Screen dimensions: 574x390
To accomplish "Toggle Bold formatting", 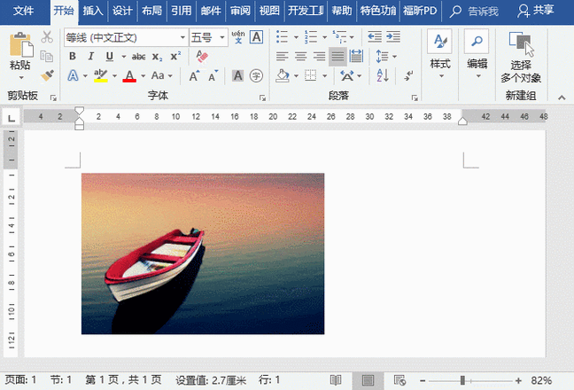I will (x=72, y=56).
